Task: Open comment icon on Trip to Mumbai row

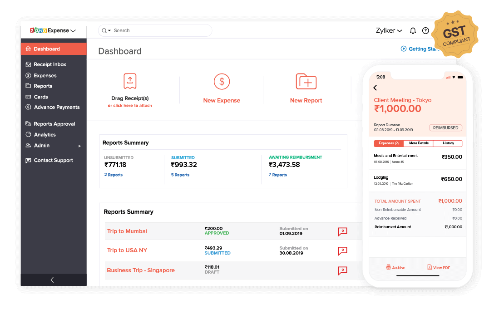Action: (x=343, y=231)
